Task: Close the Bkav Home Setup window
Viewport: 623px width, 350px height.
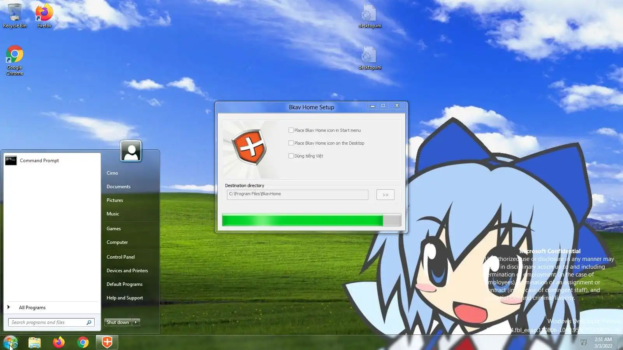Action: click(397, 106)
